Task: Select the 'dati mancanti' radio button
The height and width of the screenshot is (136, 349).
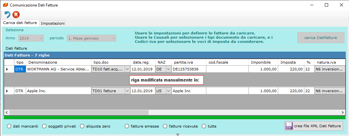Action: pyautogui.click(x=9, y=126)
